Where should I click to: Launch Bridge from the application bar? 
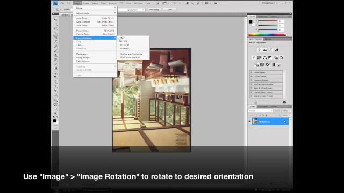157,3
